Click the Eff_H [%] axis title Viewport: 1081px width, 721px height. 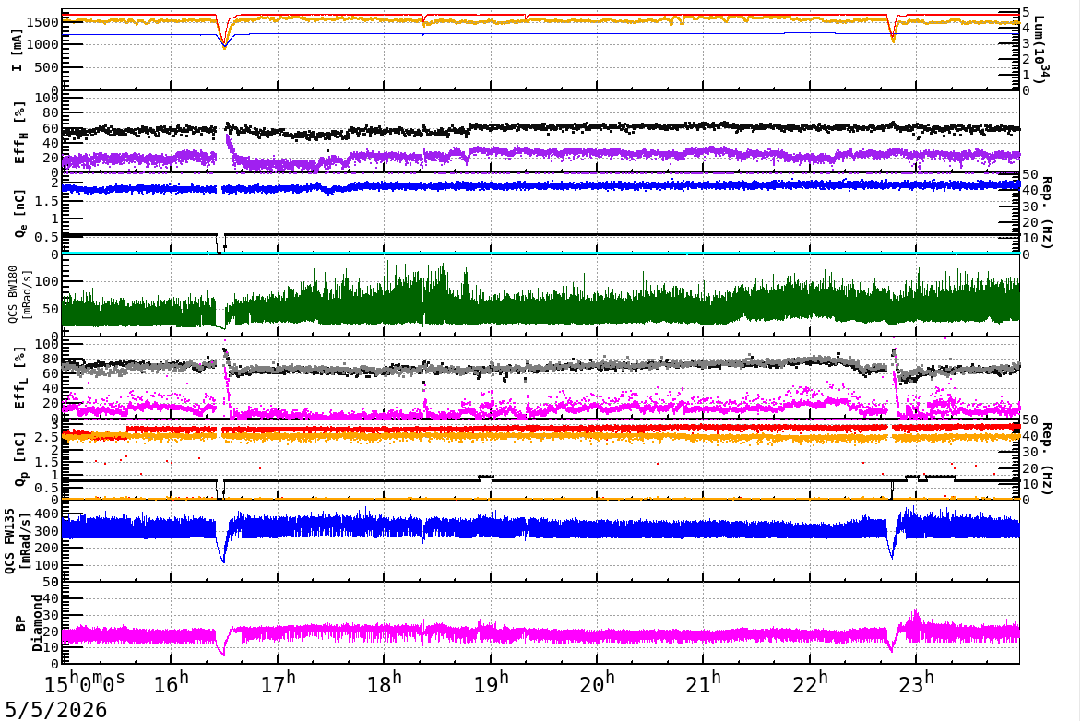tap(19, 133)
